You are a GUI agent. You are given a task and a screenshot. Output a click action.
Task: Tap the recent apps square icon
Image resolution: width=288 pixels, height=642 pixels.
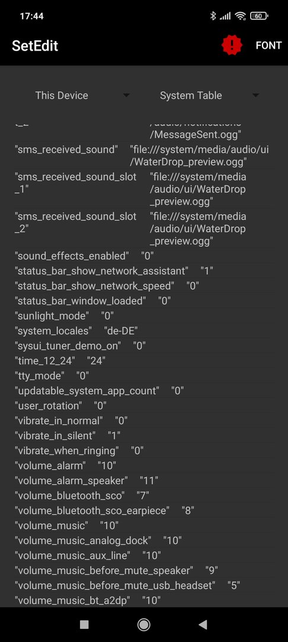click(x=84, y=624)
